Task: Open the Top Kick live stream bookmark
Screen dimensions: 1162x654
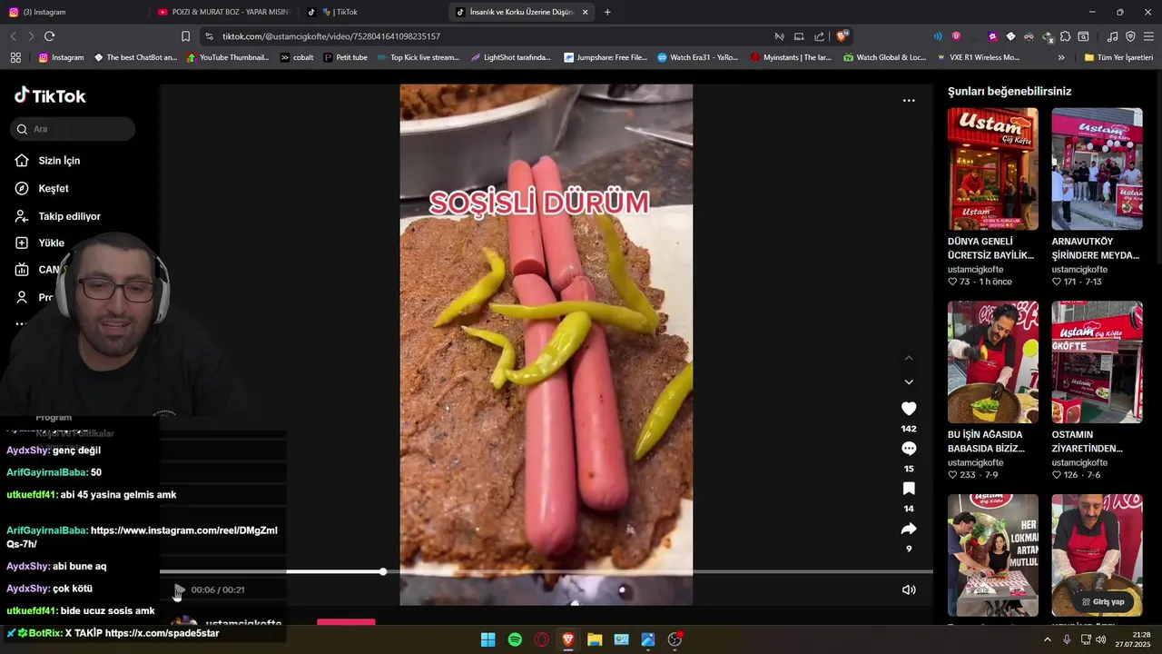Action: pos(418,57)
